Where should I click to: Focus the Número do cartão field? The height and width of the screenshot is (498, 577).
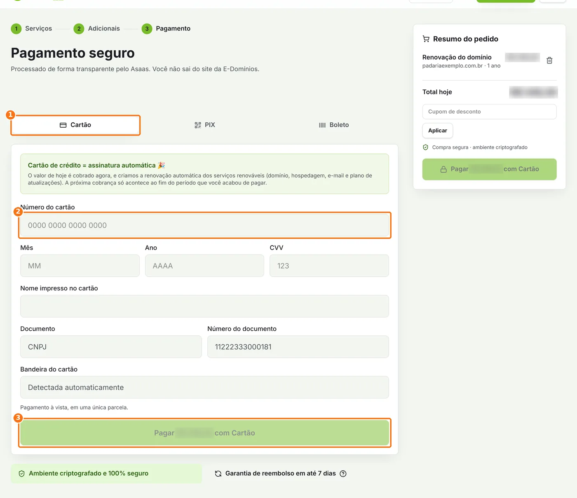click(x=204, y=225)
